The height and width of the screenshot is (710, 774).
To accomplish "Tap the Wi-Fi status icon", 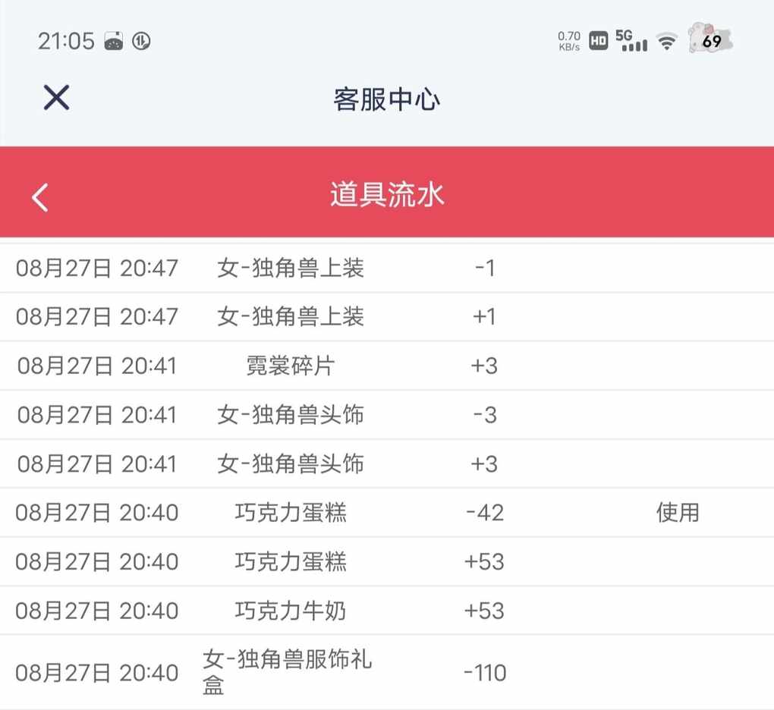I will coord(666,42).
